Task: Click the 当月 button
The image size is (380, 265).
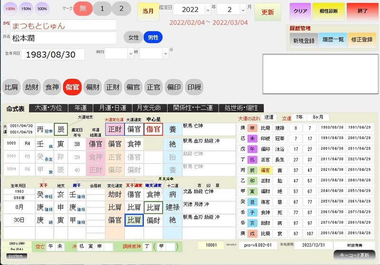Action: coord(148,11)
